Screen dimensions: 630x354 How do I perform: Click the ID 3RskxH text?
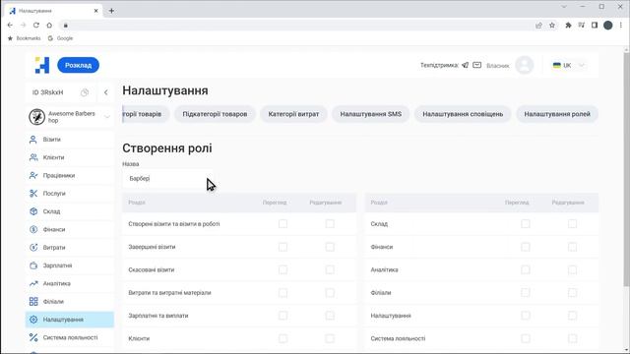(x=48, y=92)
